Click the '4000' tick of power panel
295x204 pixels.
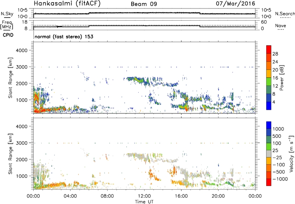click(x=21, y=50)
